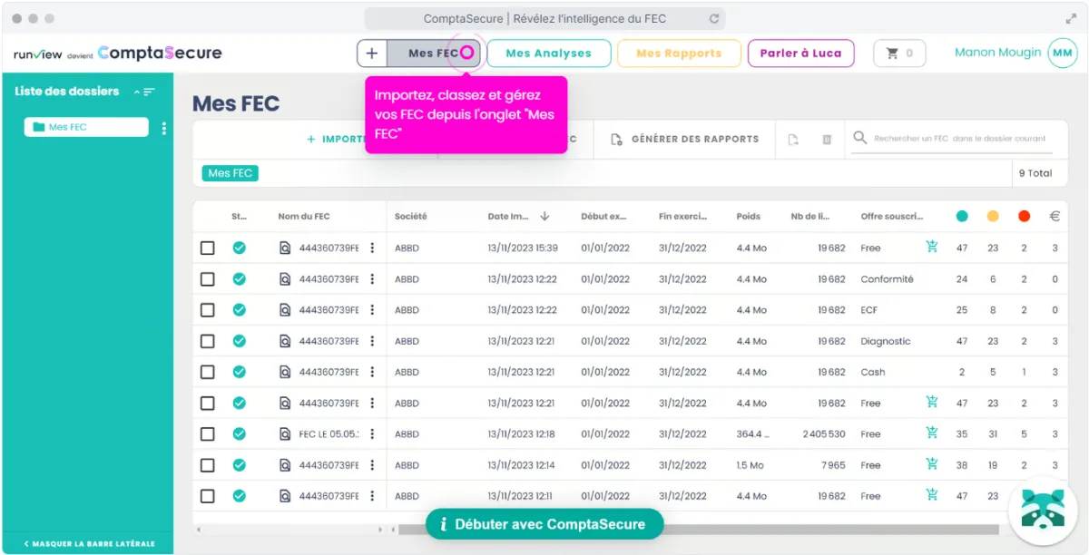Image resolution: width=1089 pixels, height=555 pixels.
Task: Tick the checkbox on the 12:14 row
Action: click(x=208, y=465)
